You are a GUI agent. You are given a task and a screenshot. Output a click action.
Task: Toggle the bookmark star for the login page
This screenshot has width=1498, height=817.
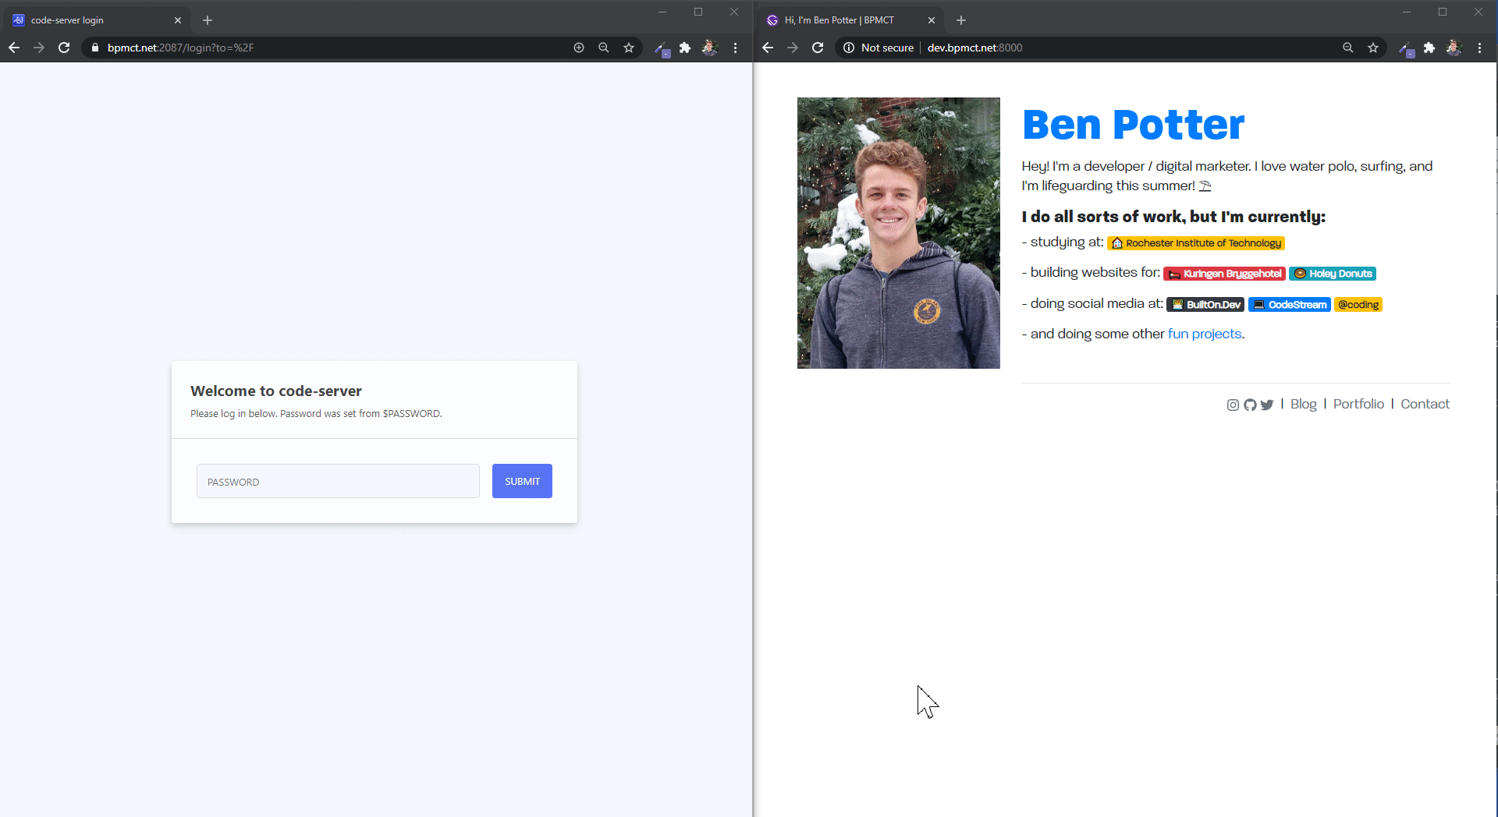coord(629,48)
